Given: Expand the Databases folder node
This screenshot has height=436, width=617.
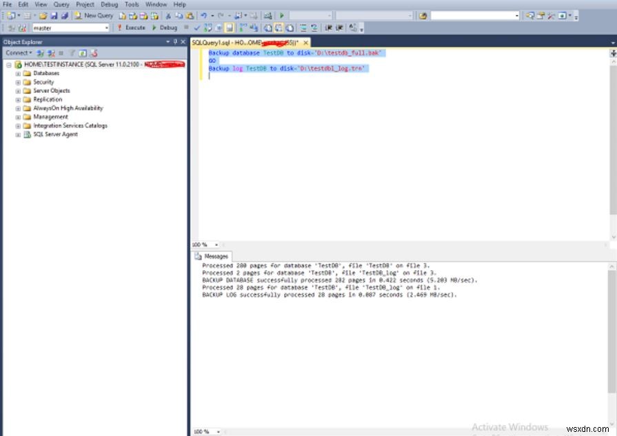Looking at the screenshot, I should 18,74.
